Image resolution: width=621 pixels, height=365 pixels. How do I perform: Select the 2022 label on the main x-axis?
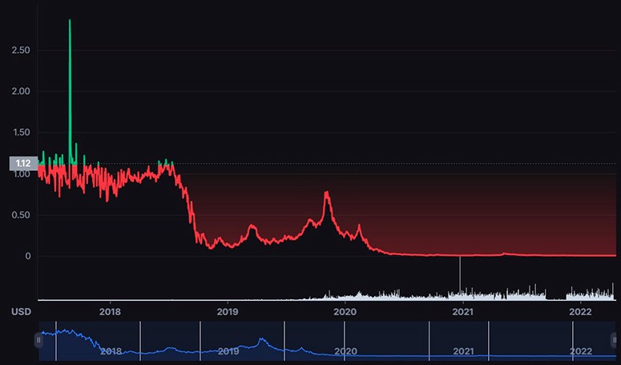pyautogui.click(x=580, y=311)
